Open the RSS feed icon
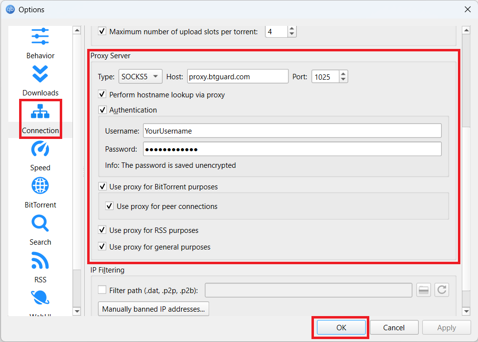The width and height of the screenshot is (478, 342). pyautogui.click(x=40, y=261)
